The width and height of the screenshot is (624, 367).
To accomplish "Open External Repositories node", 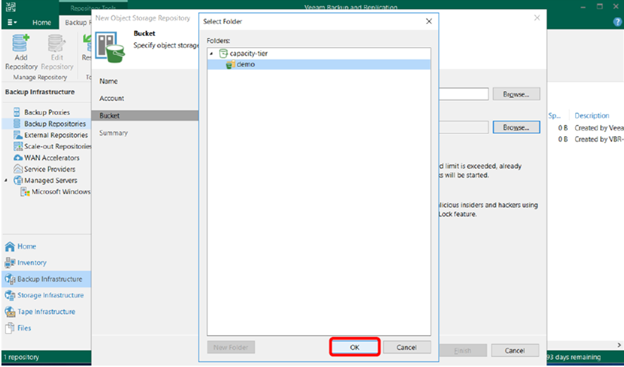I will [x=56, y=135].
